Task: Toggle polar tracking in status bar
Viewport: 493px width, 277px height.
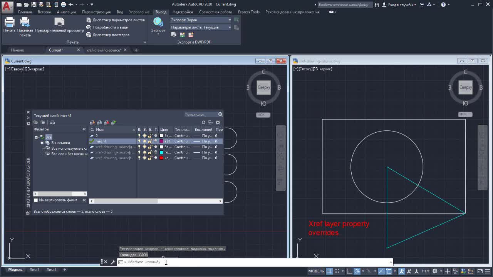Action: coord(357,271)
